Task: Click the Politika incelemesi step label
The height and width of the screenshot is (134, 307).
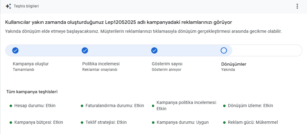Action: [101, 64]
